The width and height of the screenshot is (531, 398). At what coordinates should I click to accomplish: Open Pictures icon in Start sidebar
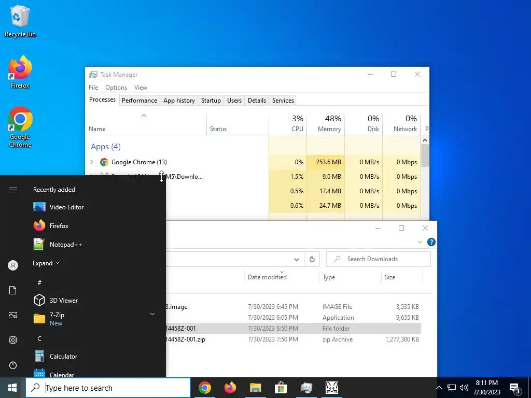[13, 316]
